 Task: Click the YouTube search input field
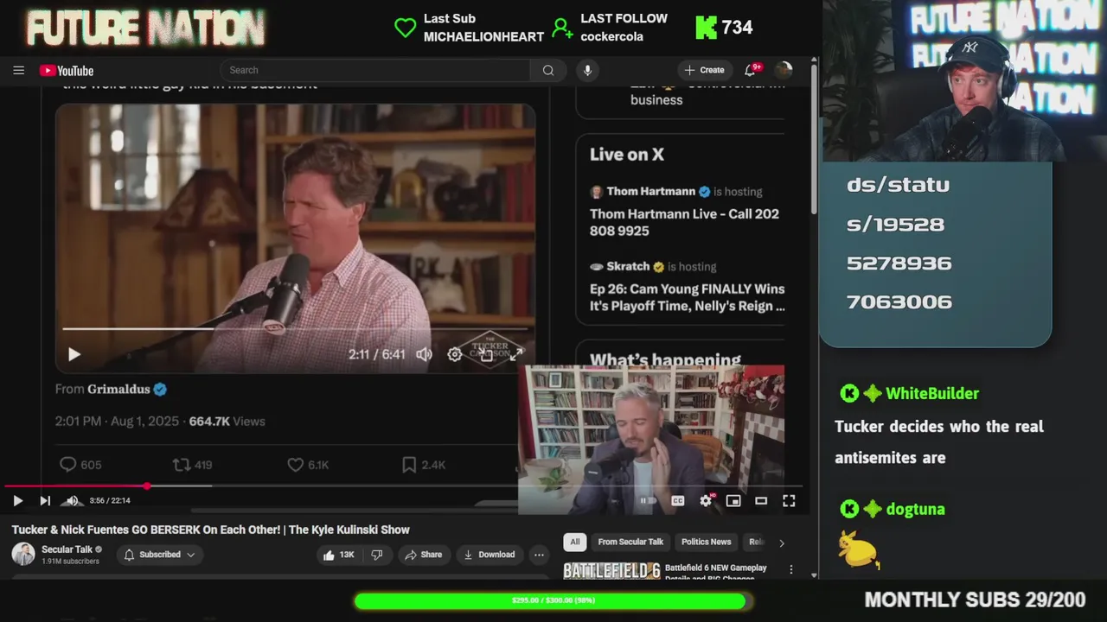[375, 70]
